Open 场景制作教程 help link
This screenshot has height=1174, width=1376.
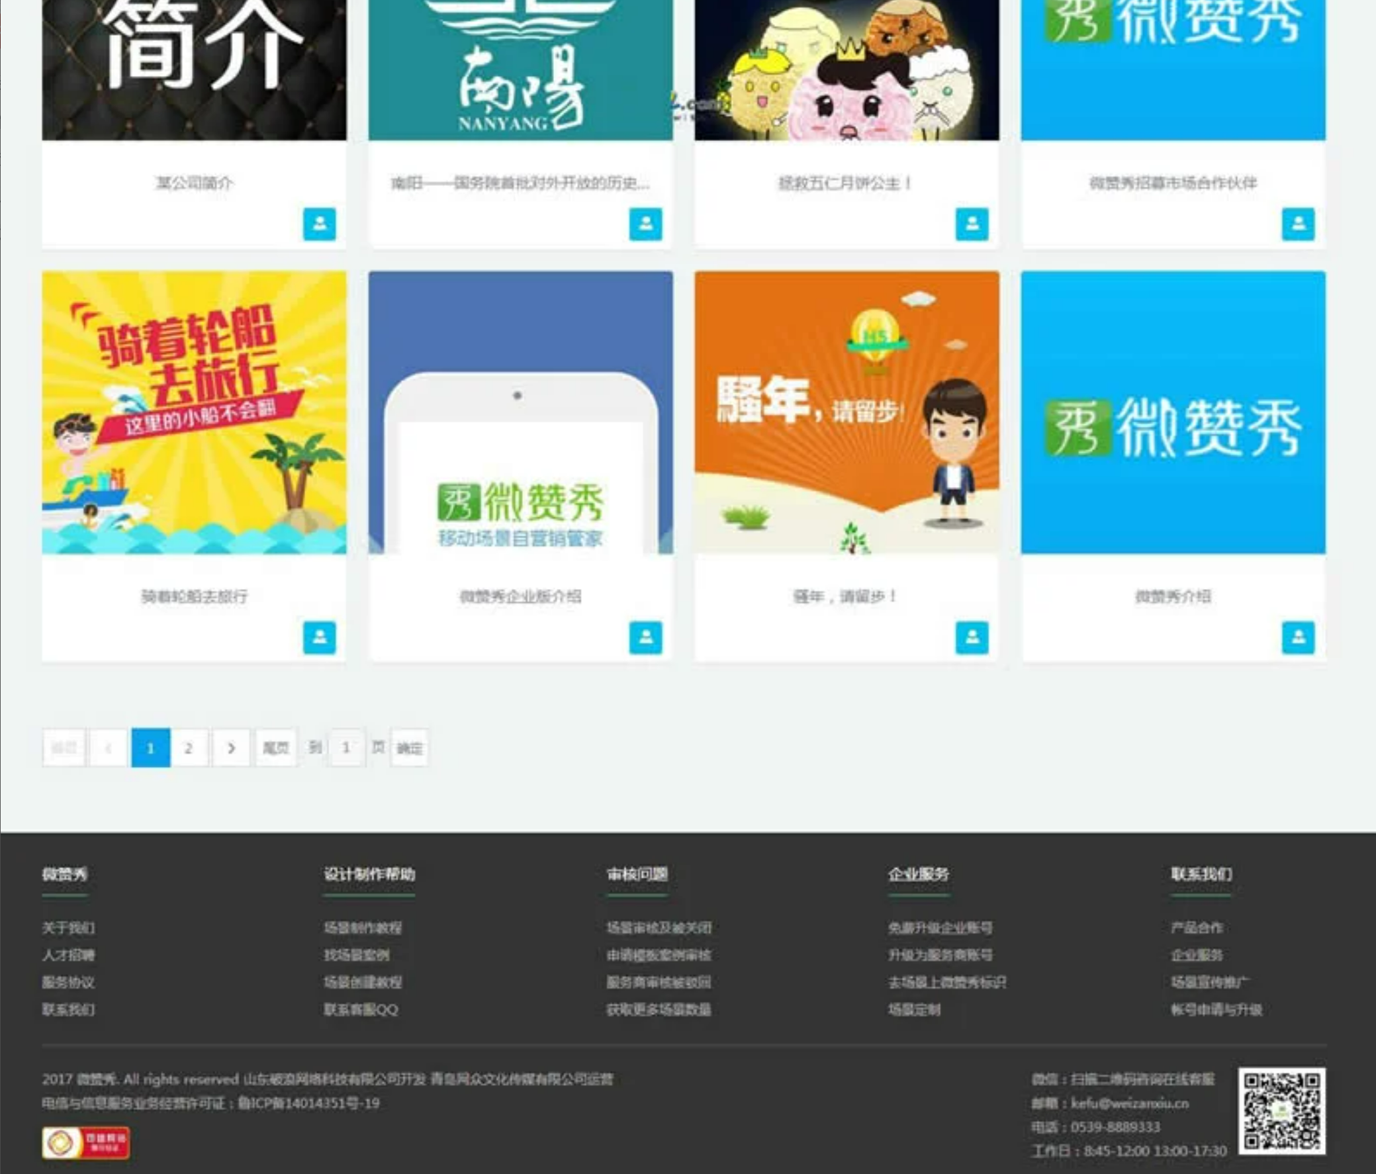coord(363,928)
